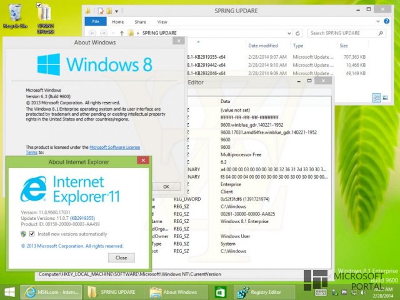Open the Microsoft Software License link

115,147
